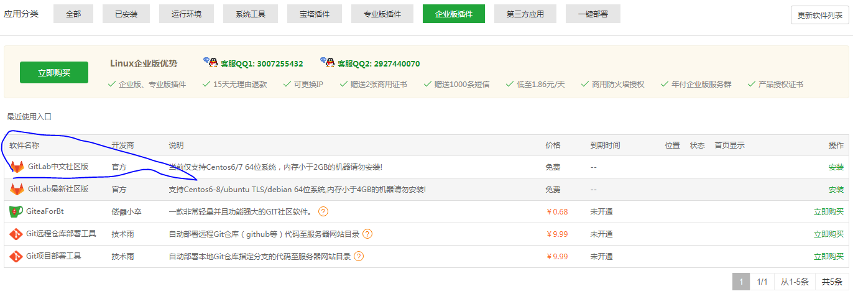Switch to 运行环境 category
This screenshot has width=853, height=304.
point(187,14)
